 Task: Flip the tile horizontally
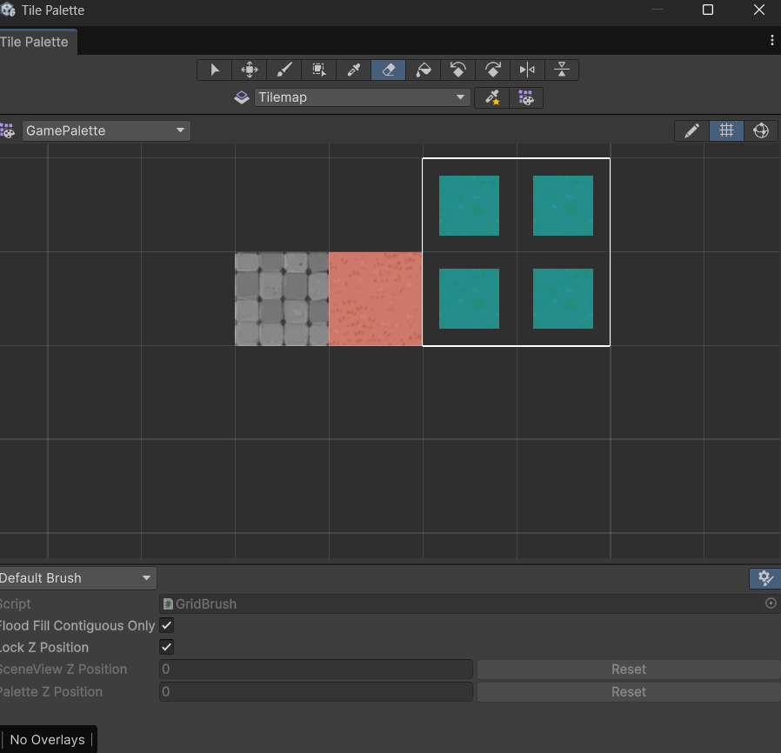pyautogui.click(x=527, y=70)
